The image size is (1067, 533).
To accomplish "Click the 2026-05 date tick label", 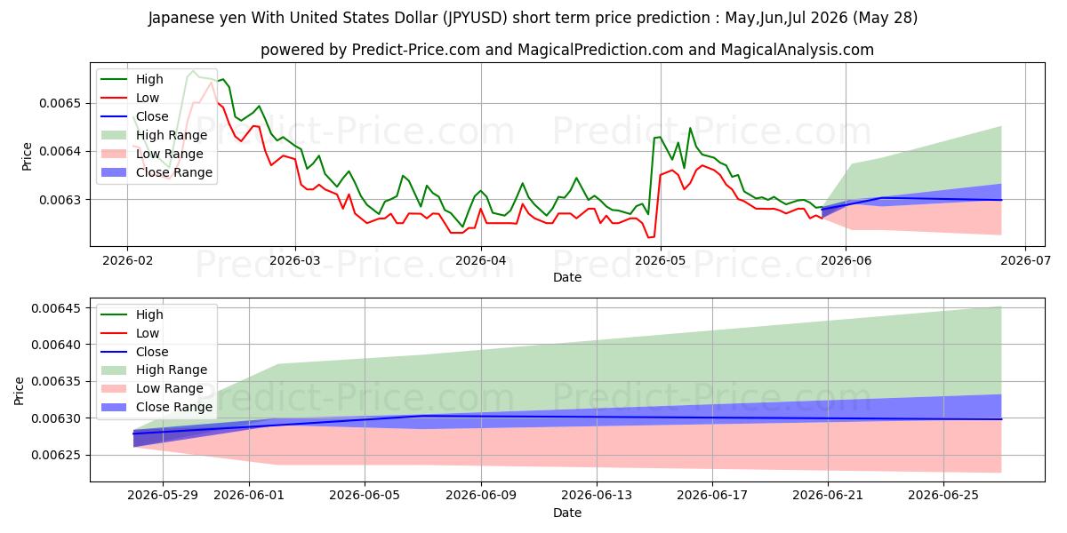I will coord(661,261).
